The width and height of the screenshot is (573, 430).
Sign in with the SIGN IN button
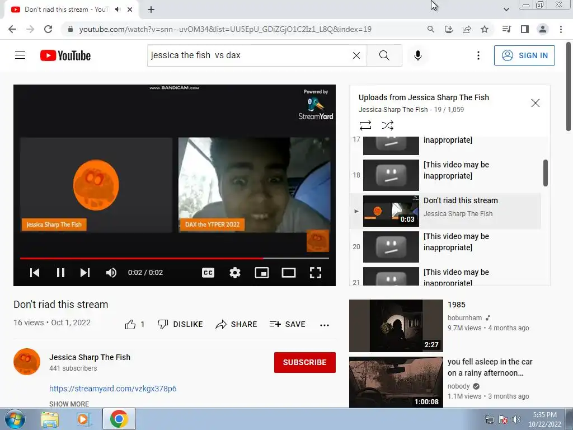(524, 55)
